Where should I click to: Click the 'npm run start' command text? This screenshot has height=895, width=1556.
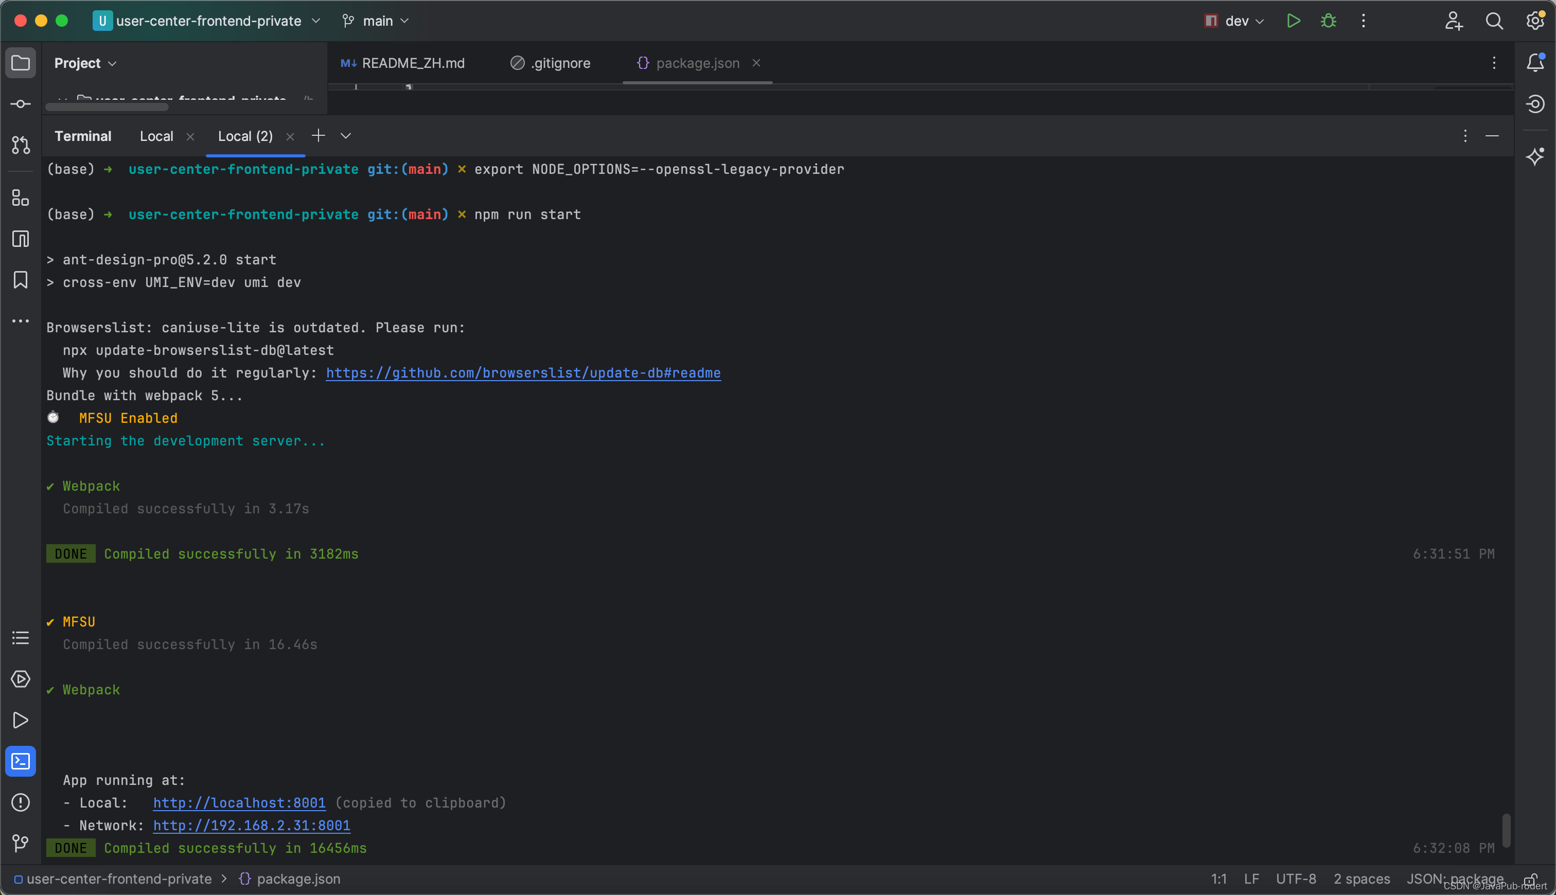click(x=527, y=214)
